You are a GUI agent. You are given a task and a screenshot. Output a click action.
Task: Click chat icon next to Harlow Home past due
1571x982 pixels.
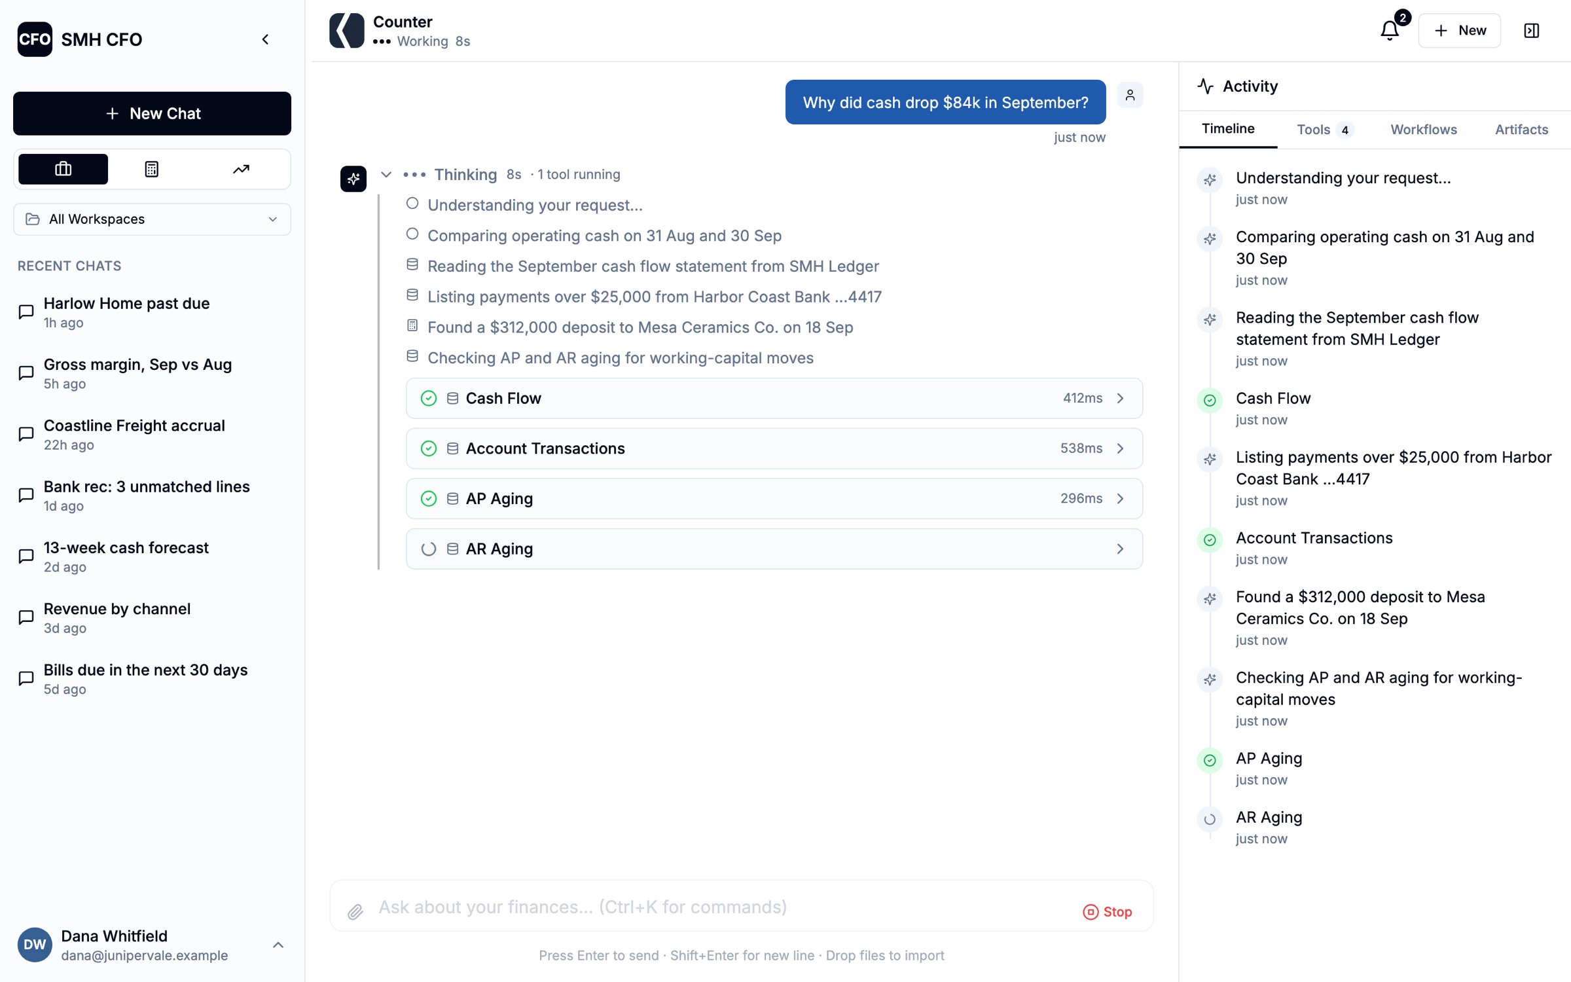[x=26, y=312]
